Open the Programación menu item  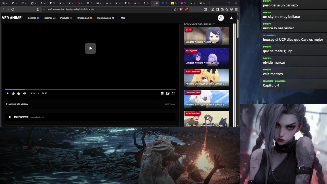tap(106, 18)
